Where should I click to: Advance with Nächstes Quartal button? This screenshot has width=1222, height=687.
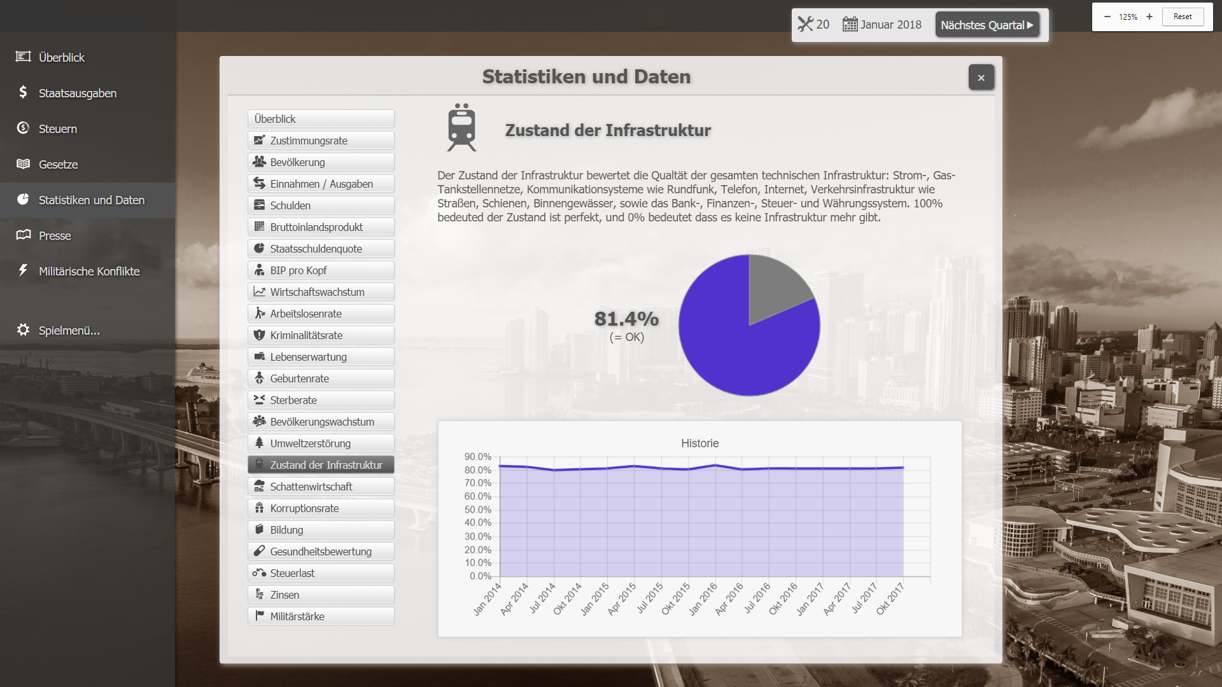(987, 25)
